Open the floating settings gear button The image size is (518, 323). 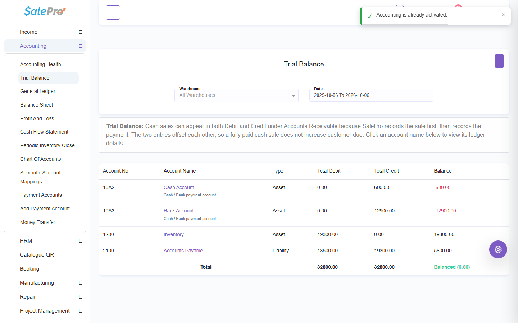point(498,249)
